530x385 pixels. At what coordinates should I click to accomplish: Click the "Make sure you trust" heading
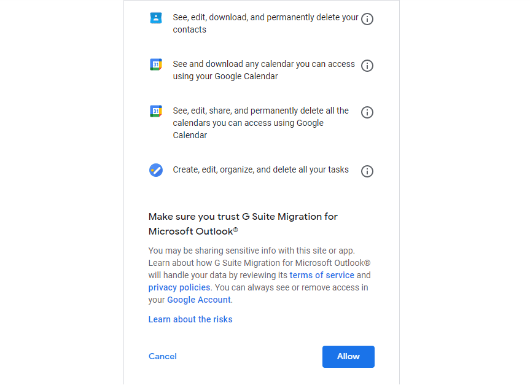coord(243,224)
